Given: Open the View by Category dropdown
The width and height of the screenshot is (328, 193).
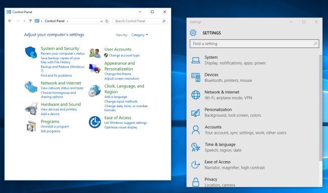Looking at the screenshot, I should point(139,35).
